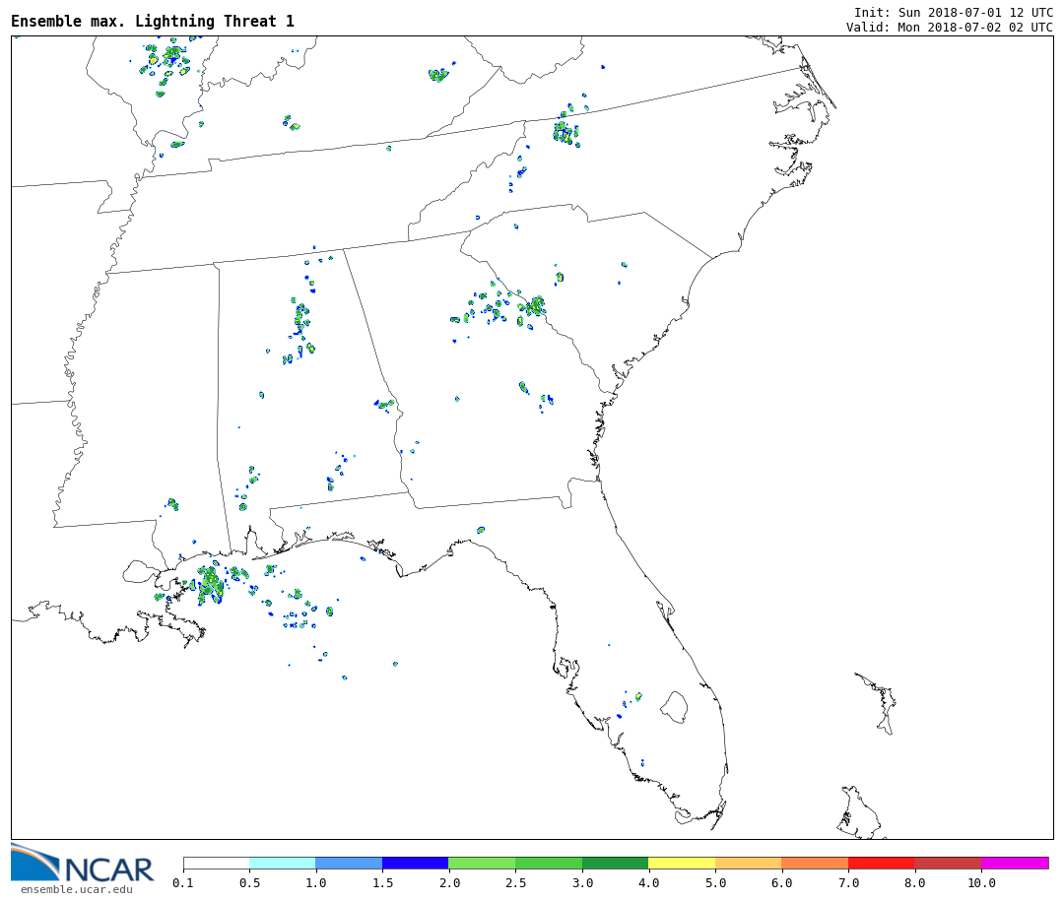This screenshot has width=1064, height=901.
Task: Click the lightning cluster on the Georgia–South Carolina border
Action: (535, 306)
